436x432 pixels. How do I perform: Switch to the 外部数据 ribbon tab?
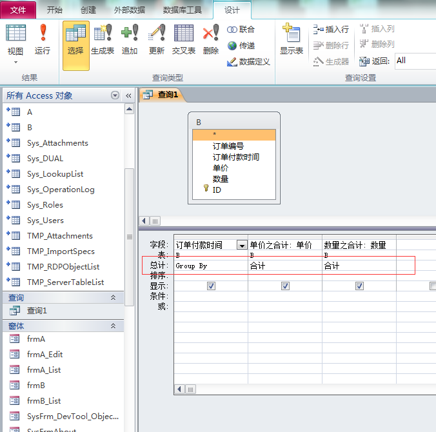click(x=129, y=10)
